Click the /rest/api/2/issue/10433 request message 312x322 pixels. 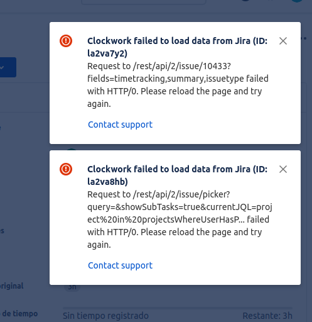(178, 85)
